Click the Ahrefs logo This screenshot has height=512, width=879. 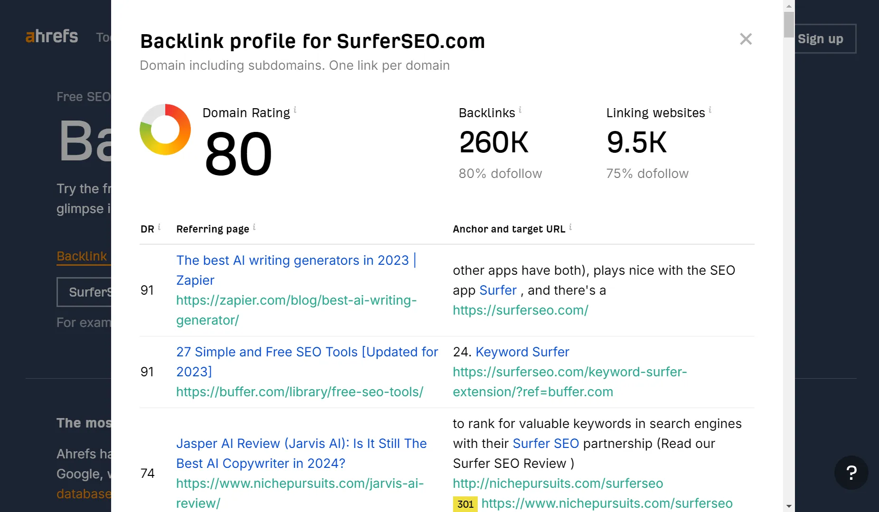[x=52, y=37]
